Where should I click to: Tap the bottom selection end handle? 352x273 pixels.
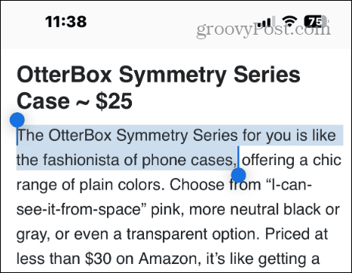pyautogui.click(x=238, y=175)
